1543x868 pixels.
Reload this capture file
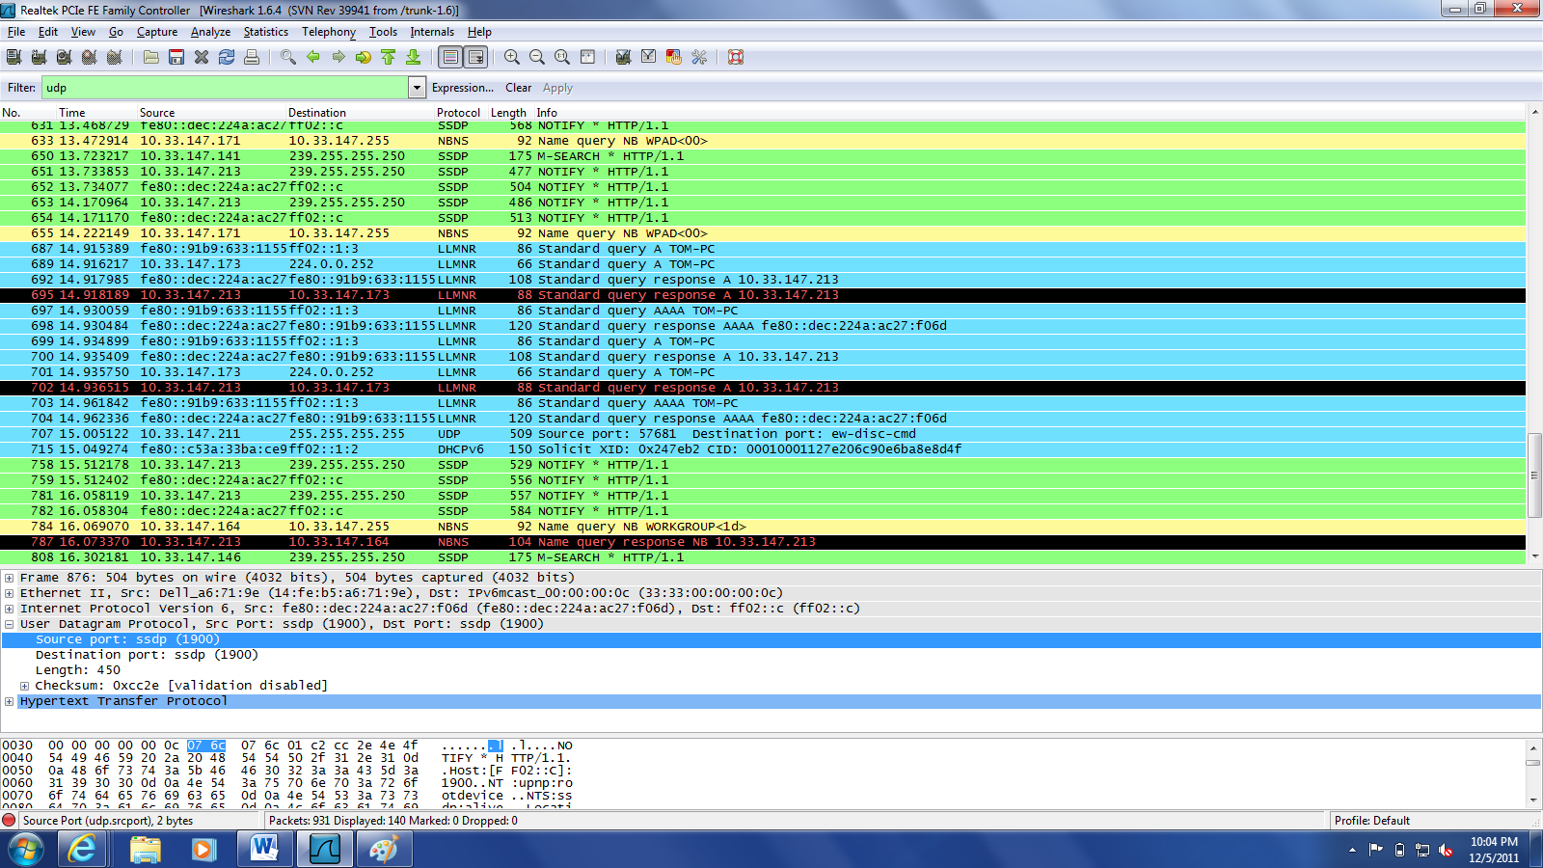coord(227,57)
